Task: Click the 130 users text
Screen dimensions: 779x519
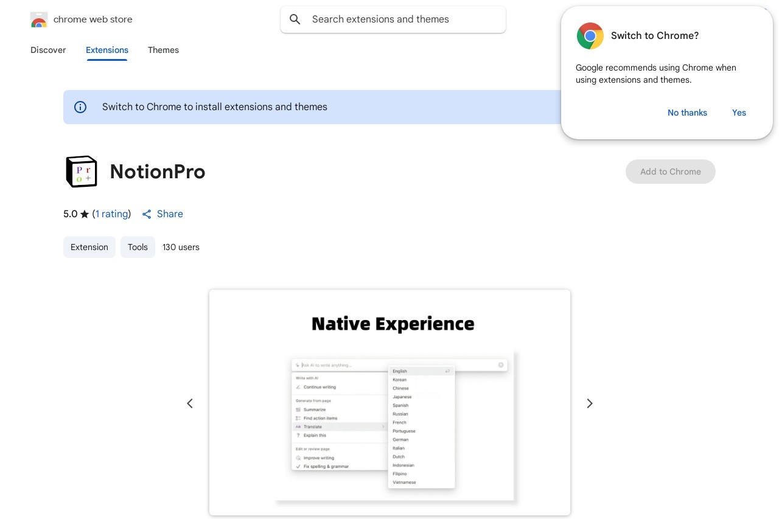Action: [181, 247]
